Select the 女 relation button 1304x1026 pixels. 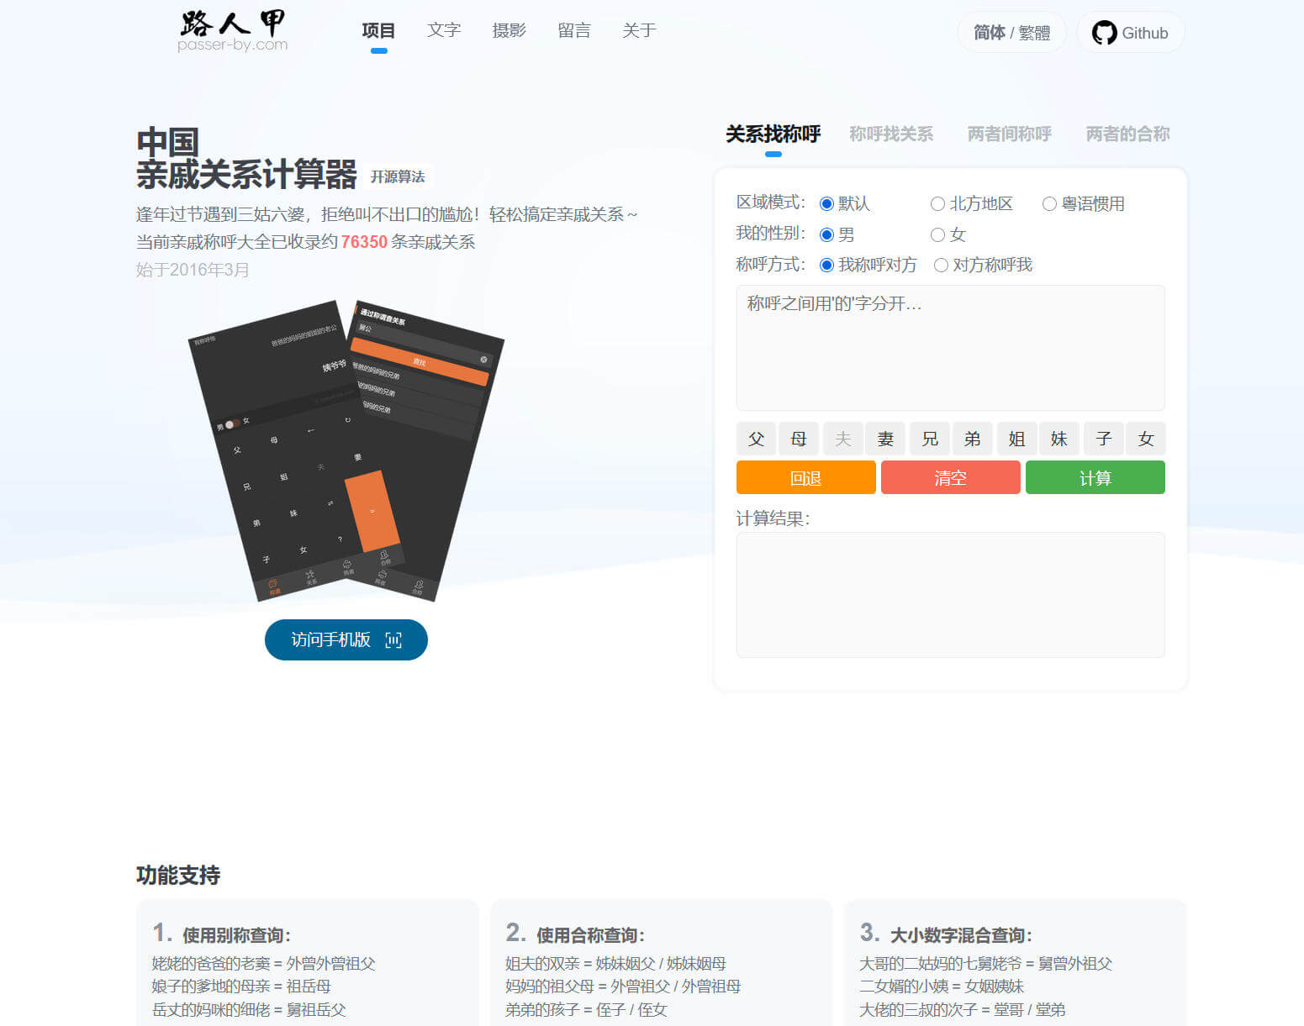[1146, 438]
